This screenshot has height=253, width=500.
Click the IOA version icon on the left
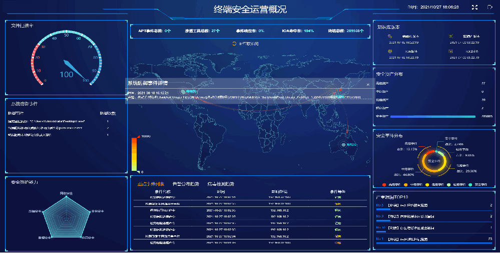[x=390, y=51]
